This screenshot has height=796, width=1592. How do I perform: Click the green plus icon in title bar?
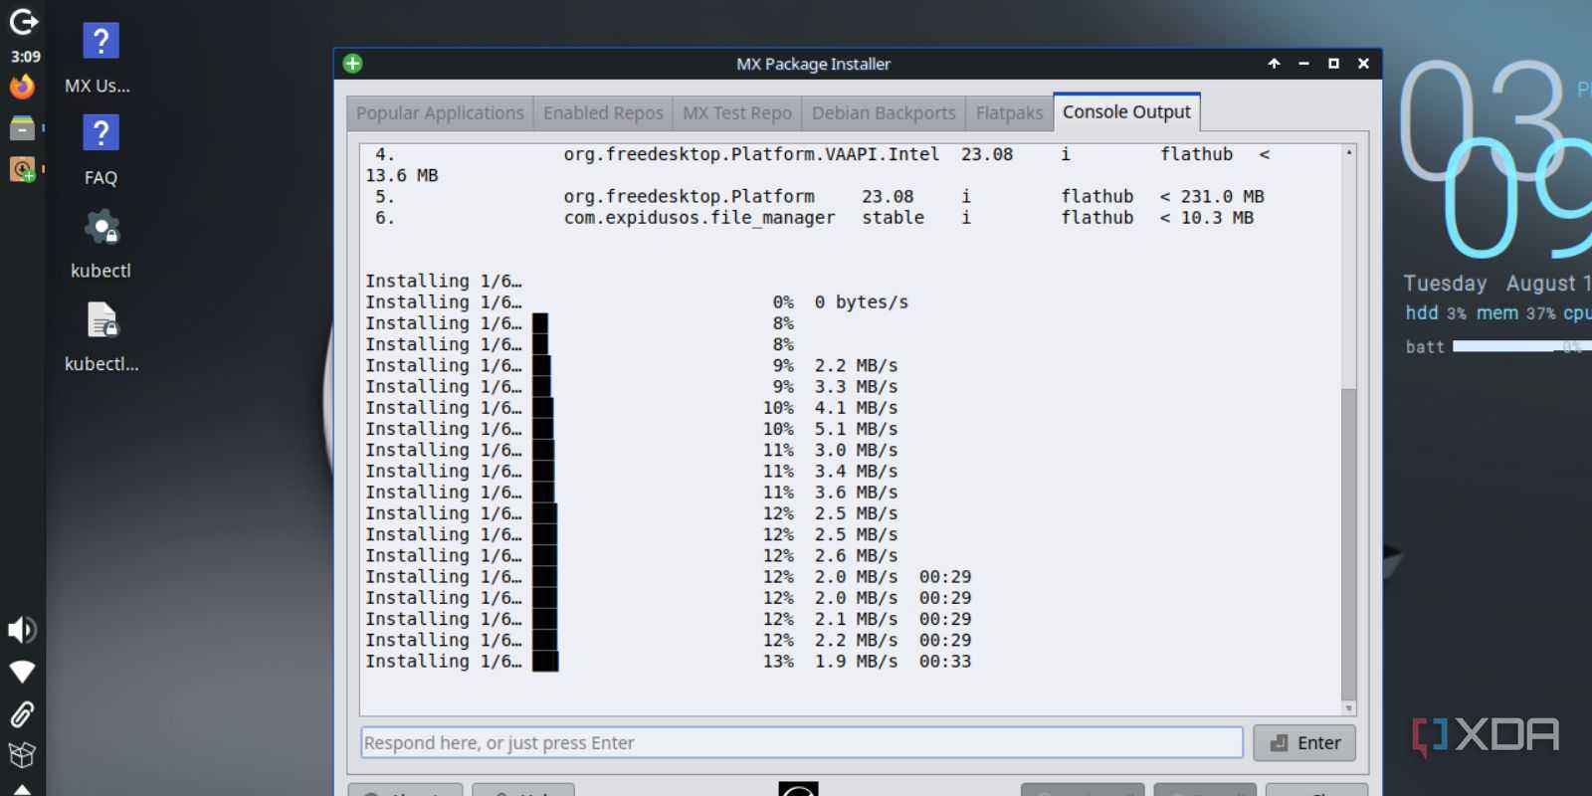point(352,64)
